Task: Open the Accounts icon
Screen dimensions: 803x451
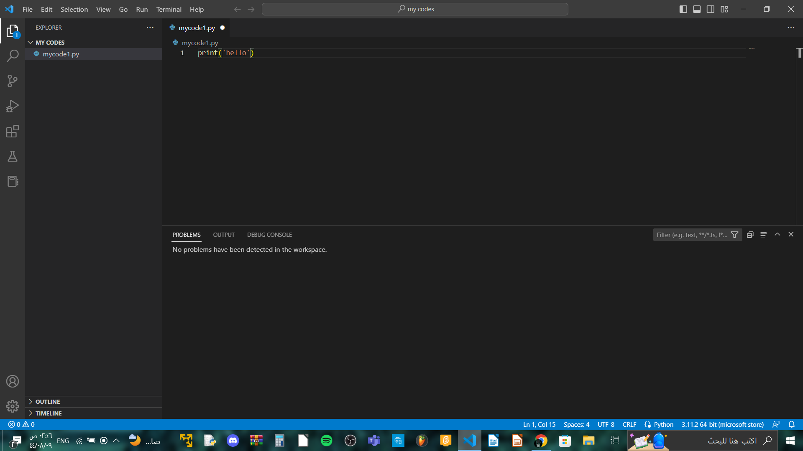Action: point(13,381)
